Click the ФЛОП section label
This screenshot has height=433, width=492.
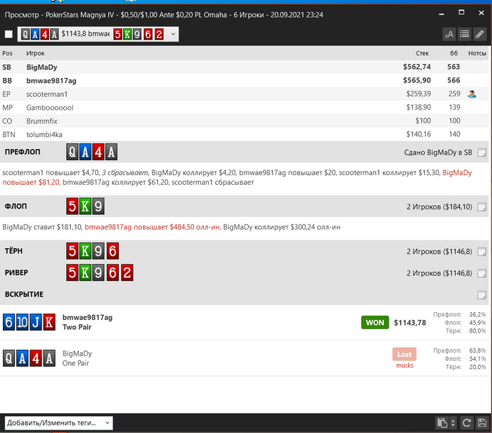(15, 206)
